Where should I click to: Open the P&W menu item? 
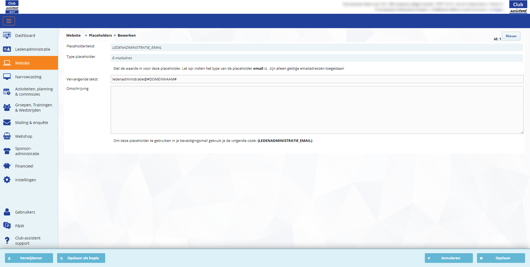pos(19,226)
